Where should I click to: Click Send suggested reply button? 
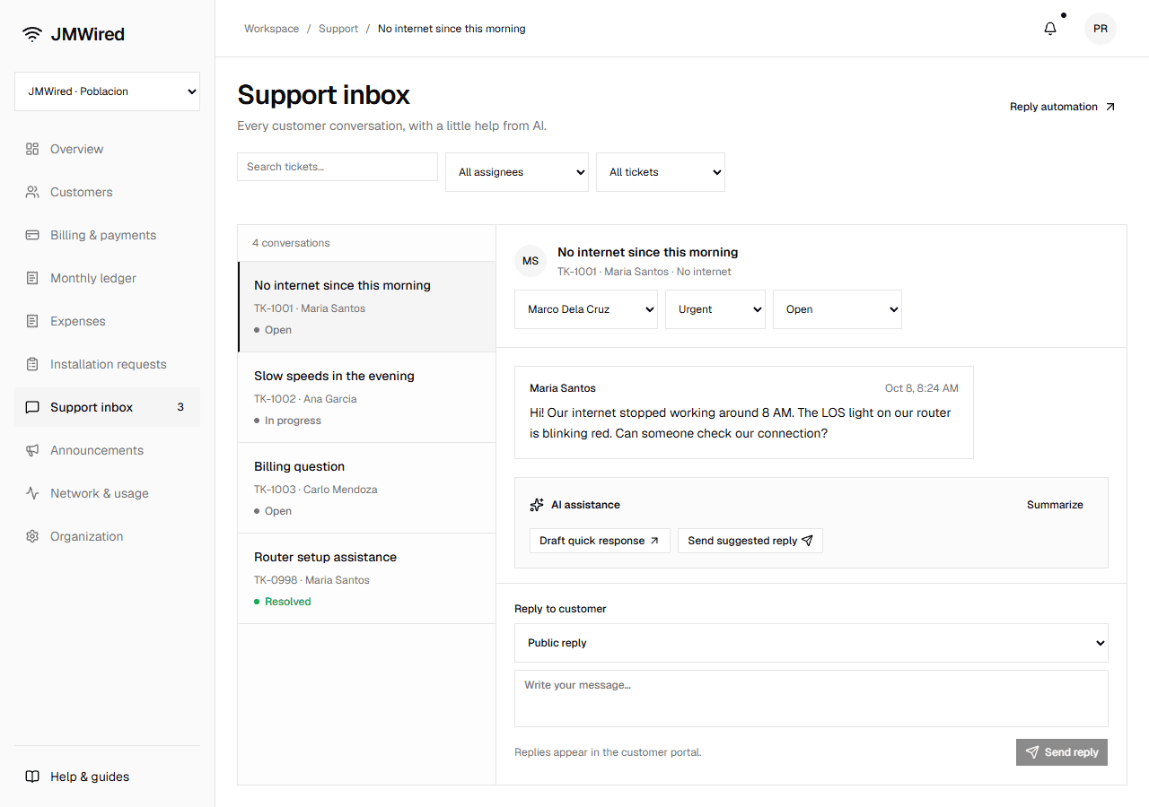(750, 541)
